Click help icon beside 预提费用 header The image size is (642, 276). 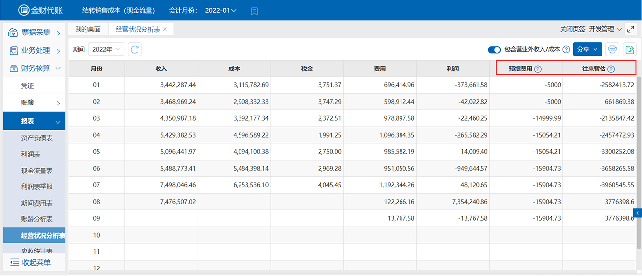pos(538,69)
